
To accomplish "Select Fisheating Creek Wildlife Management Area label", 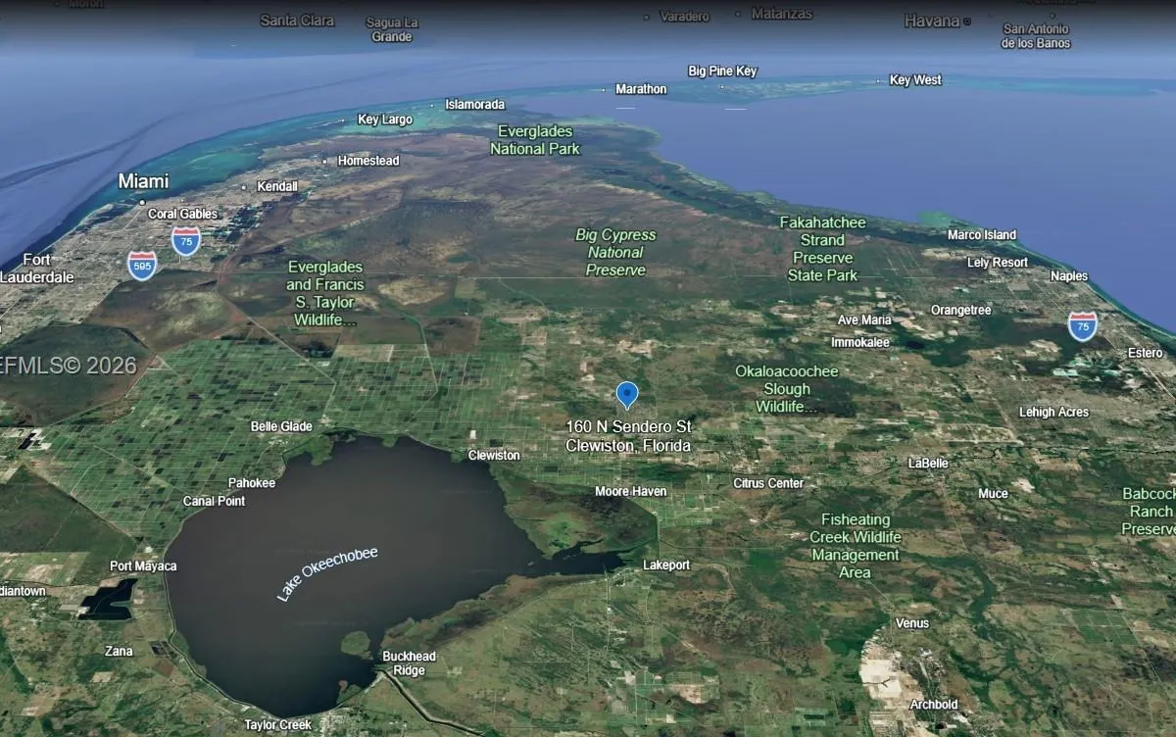I will point(855,546).
